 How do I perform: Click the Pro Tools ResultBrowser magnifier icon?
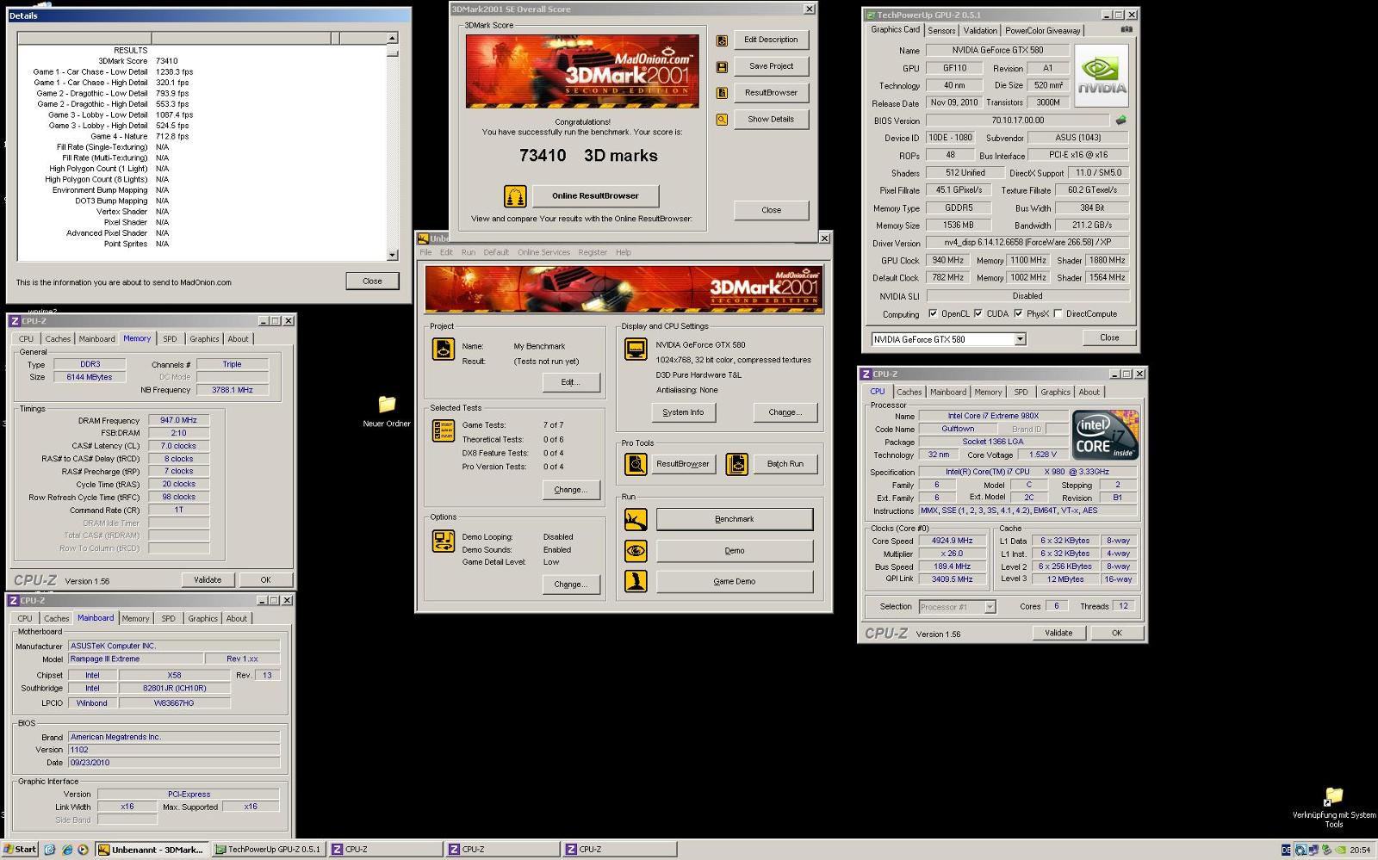click(x=636, y=464)
